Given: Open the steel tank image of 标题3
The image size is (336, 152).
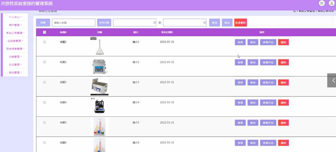Looking at the screenshot, I should tap(99, 87).
